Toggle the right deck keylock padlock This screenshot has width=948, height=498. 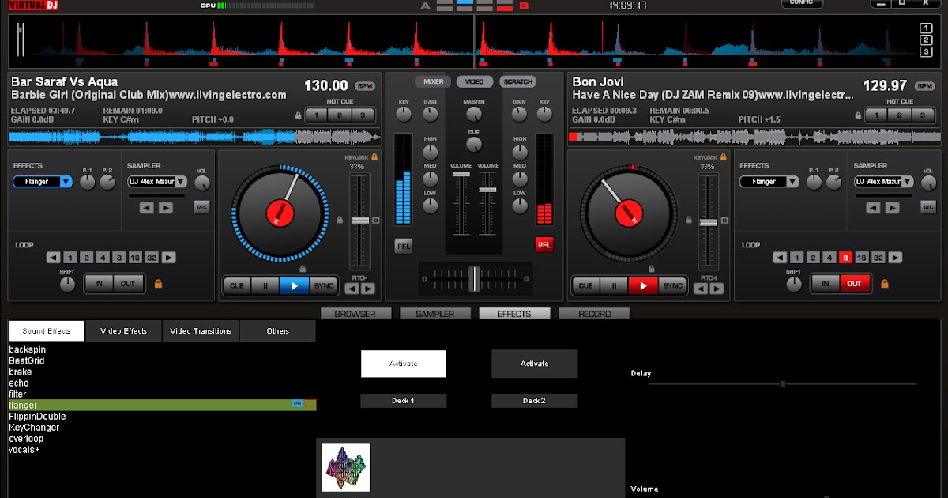(724, 157)
